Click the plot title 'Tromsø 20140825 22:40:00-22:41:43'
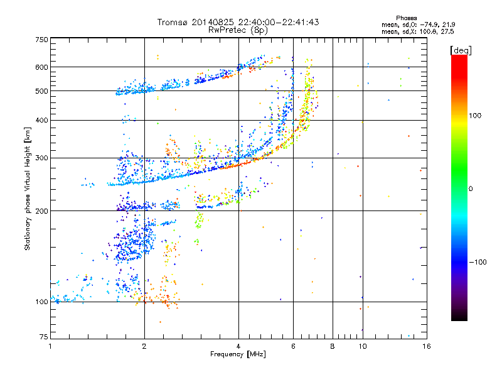502x377 pixels. click(238, 22)
